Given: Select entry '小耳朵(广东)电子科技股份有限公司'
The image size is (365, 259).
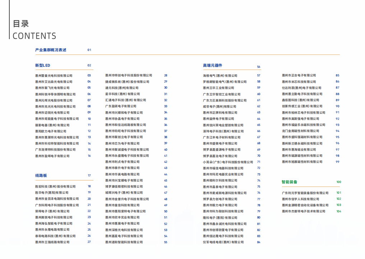Looking at the screenshot, I should [228, 162].
